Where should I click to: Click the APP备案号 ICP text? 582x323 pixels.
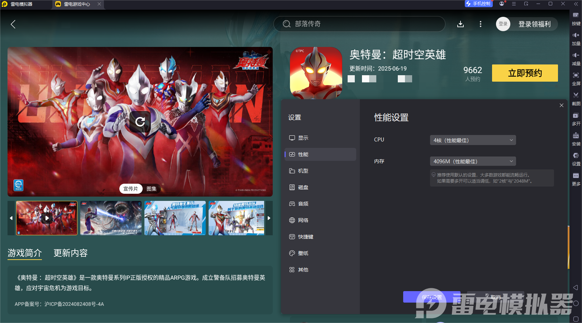pos(59,304)
